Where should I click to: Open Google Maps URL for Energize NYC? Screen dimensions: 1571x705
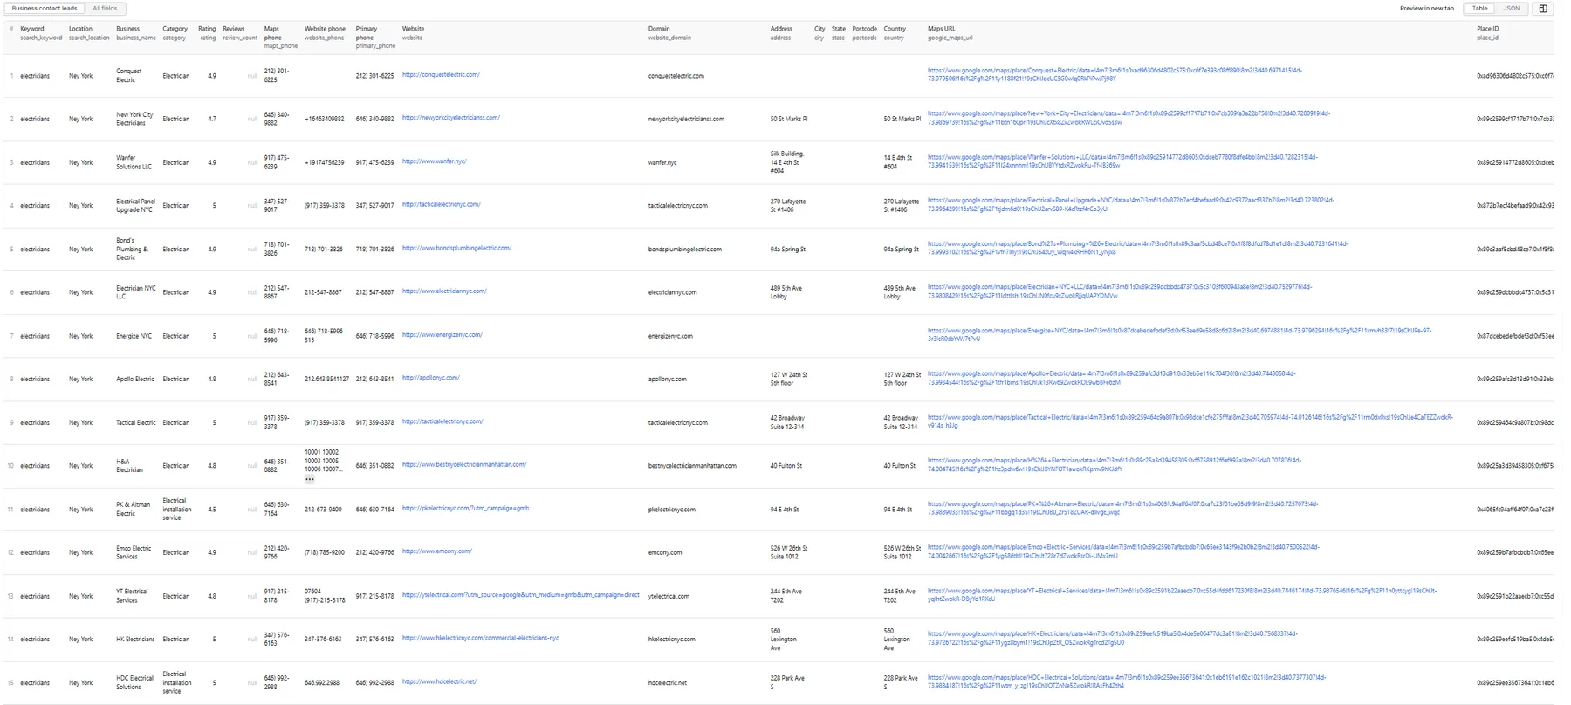(x=1179, y=335)
